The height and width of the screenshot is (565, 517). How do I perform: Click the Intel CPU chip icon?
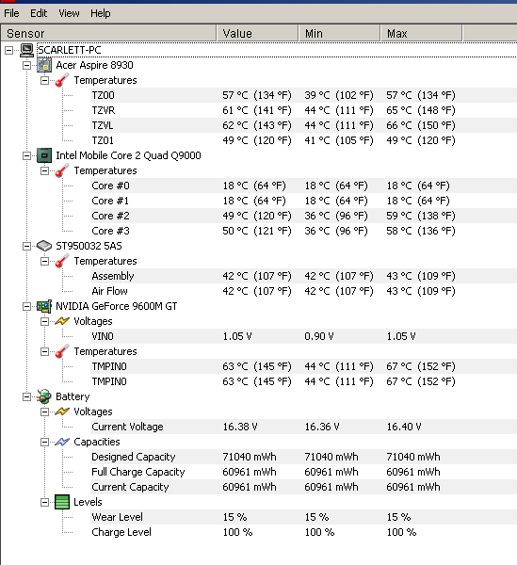tap(44, 155)
